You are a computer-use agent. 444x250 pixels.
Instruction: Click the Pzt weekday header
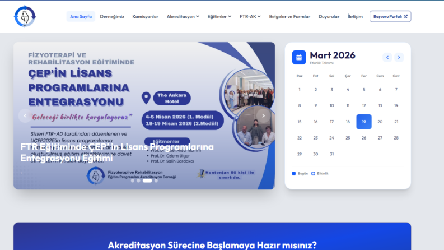click(315, 76)
